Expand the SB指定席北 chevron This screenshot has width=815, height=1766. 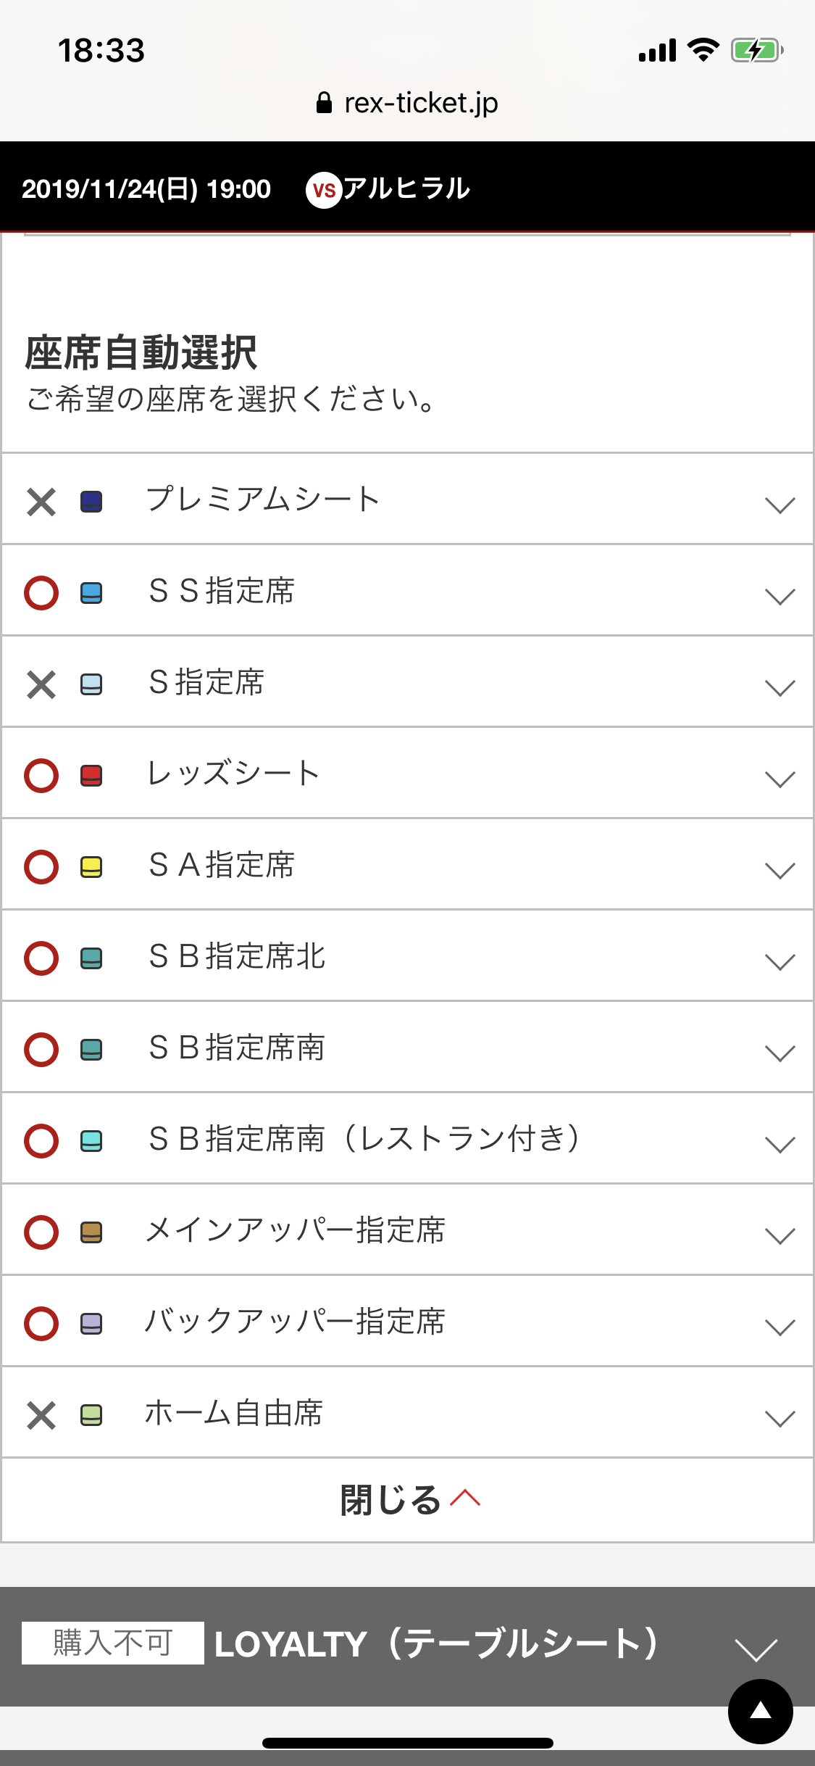(780, 961)
